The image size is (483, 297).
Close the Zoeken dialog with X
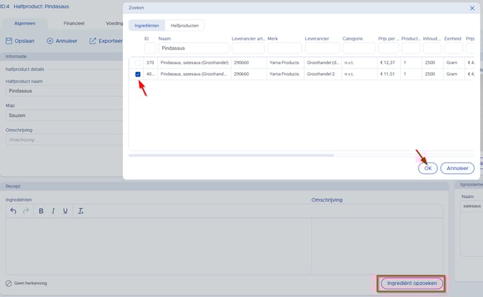(x=472, y=8)
